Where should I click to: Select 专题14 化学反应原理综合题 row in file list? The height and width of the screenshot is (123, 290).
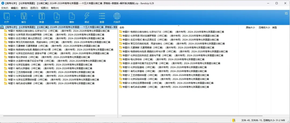(x=166, y=83)
